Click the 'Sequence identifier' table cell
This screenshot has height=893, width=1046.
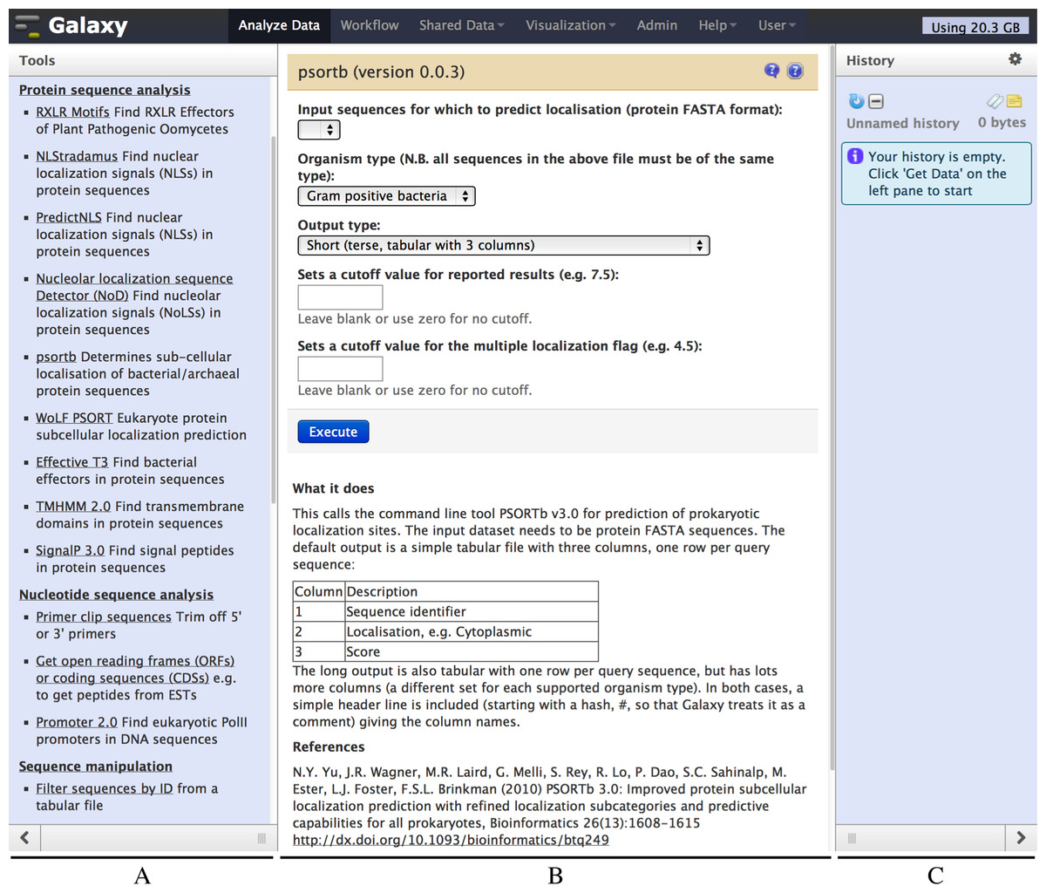[x=472, y=611]
